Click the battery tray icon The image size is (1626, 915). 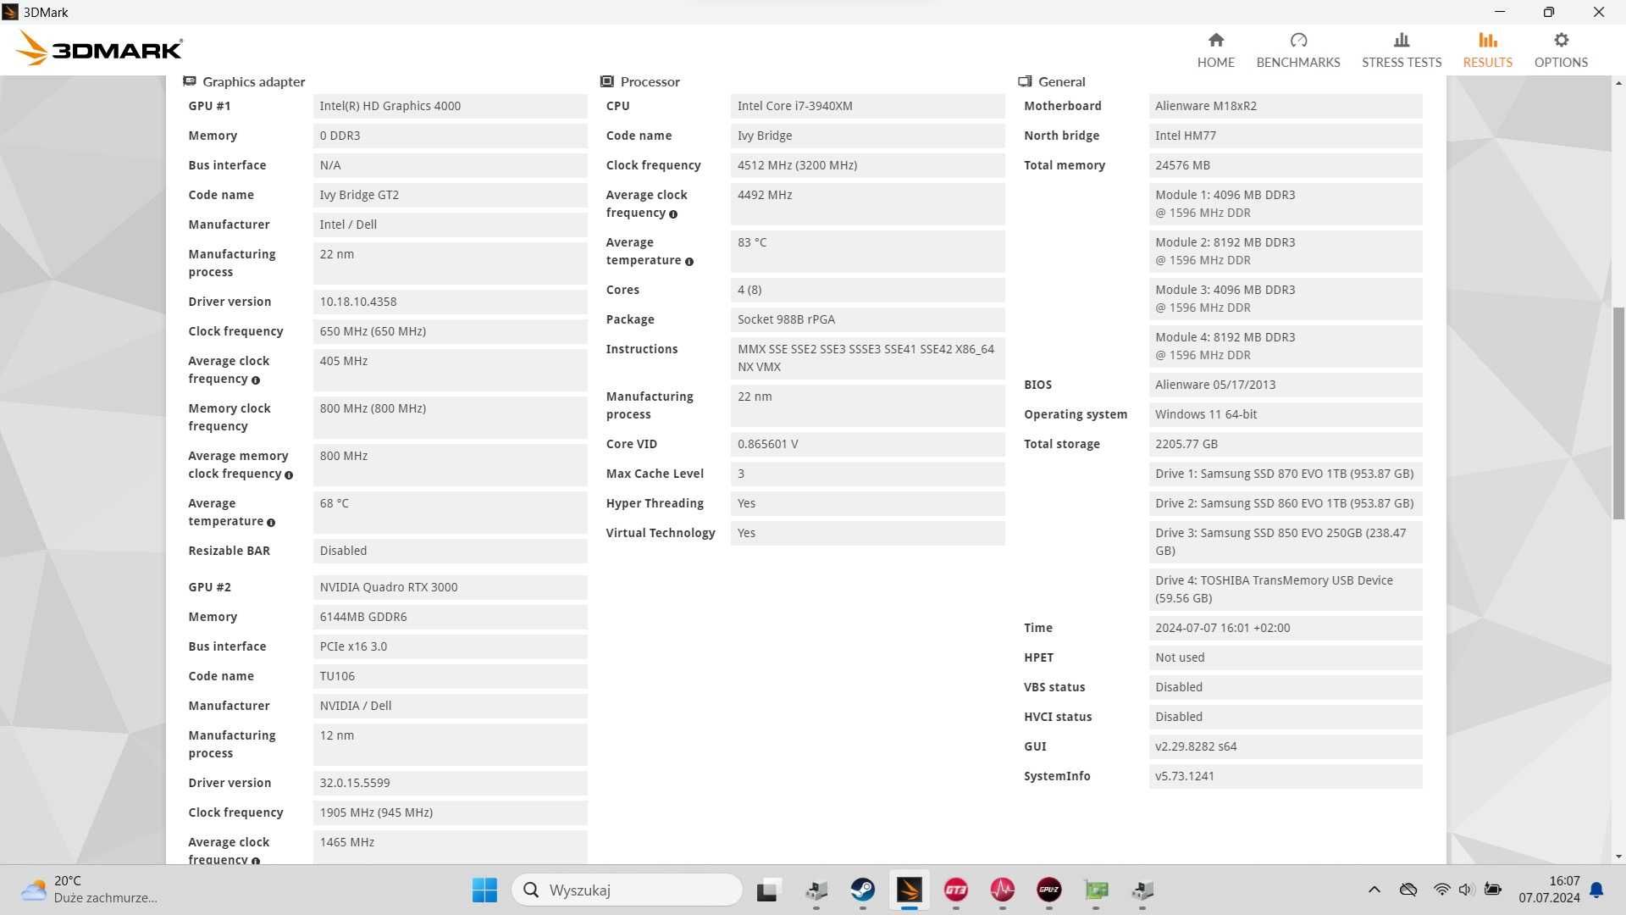pos(1493,890)
